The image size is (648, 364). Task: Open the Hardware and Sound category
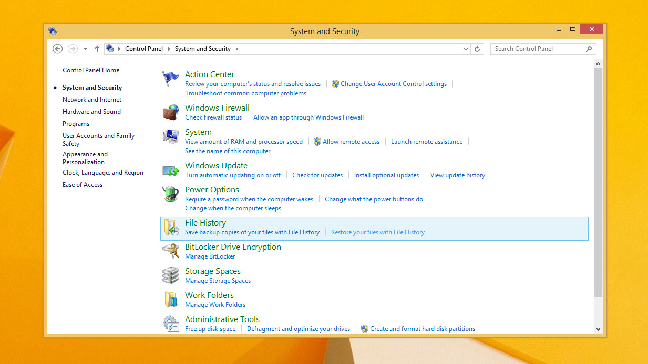[91, 111]
